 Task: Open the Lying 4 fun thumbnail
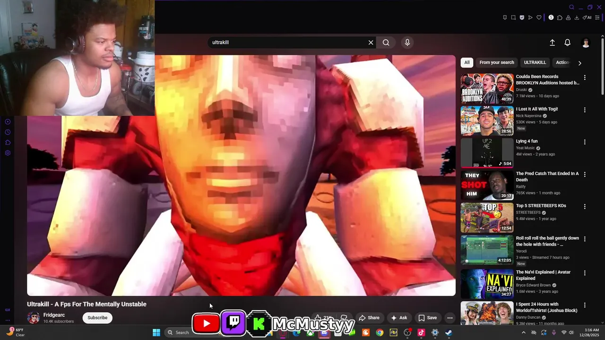coord(487,153)
